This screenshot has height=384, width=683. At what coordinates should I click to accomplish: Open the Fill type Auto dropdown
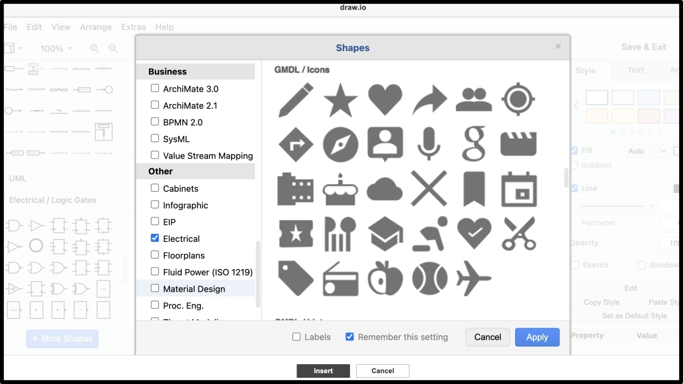[x=647, y=151]
